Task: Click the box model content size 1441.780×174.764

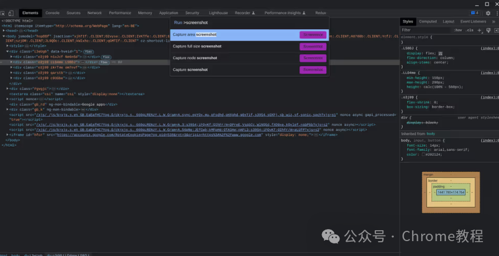Action: point(451,192)
